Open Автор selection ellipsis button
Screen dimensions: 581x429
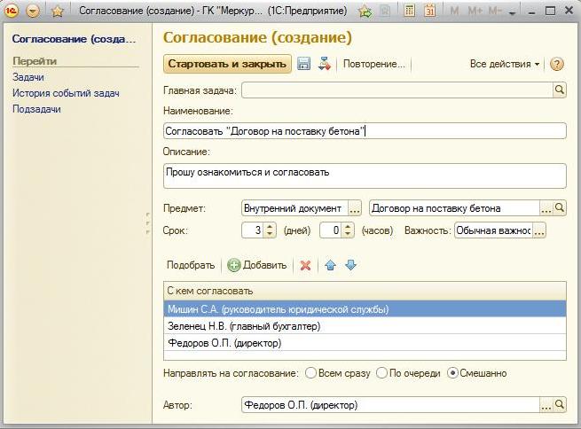546,404
